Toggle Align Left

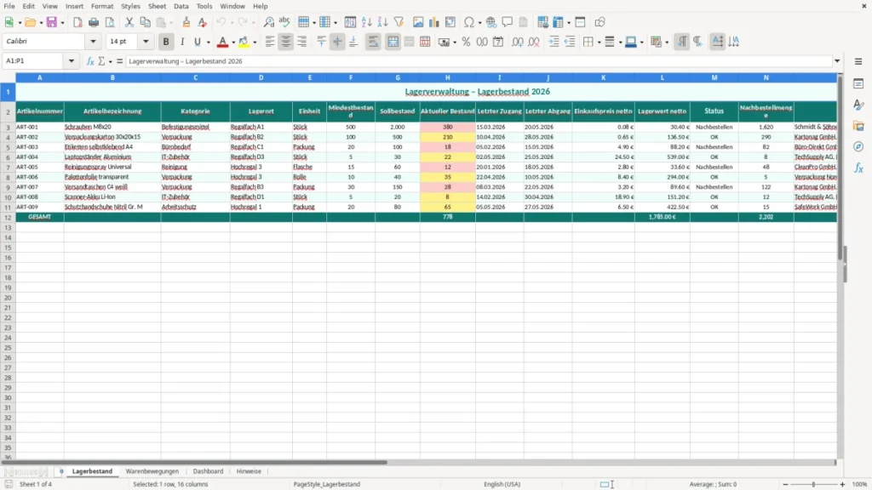coord(270,42)
